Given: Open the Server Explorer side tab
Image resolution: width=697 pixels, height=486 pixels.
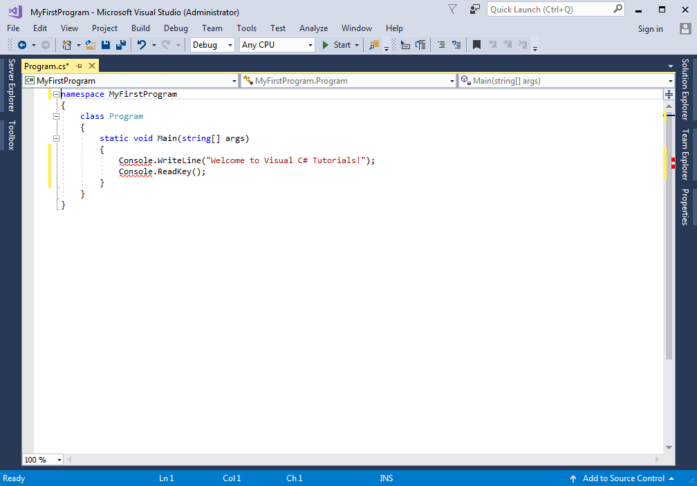Looking at the screenshot, I should (x=11, y=85).
